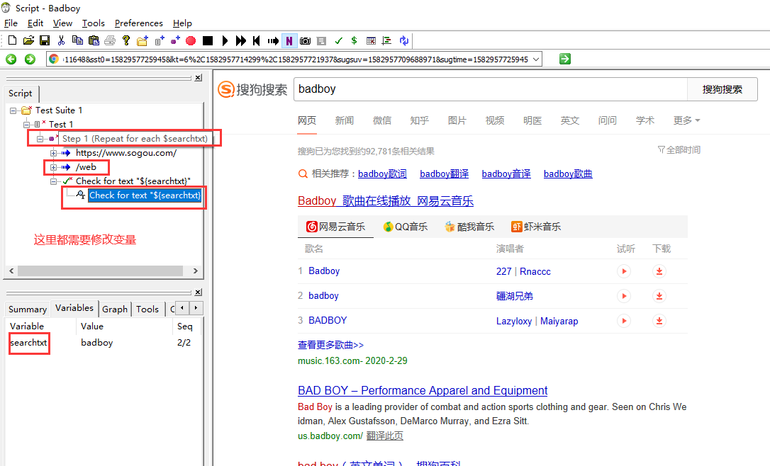
Task: Stop playback using the black square icon
Action: coord(208,40)
